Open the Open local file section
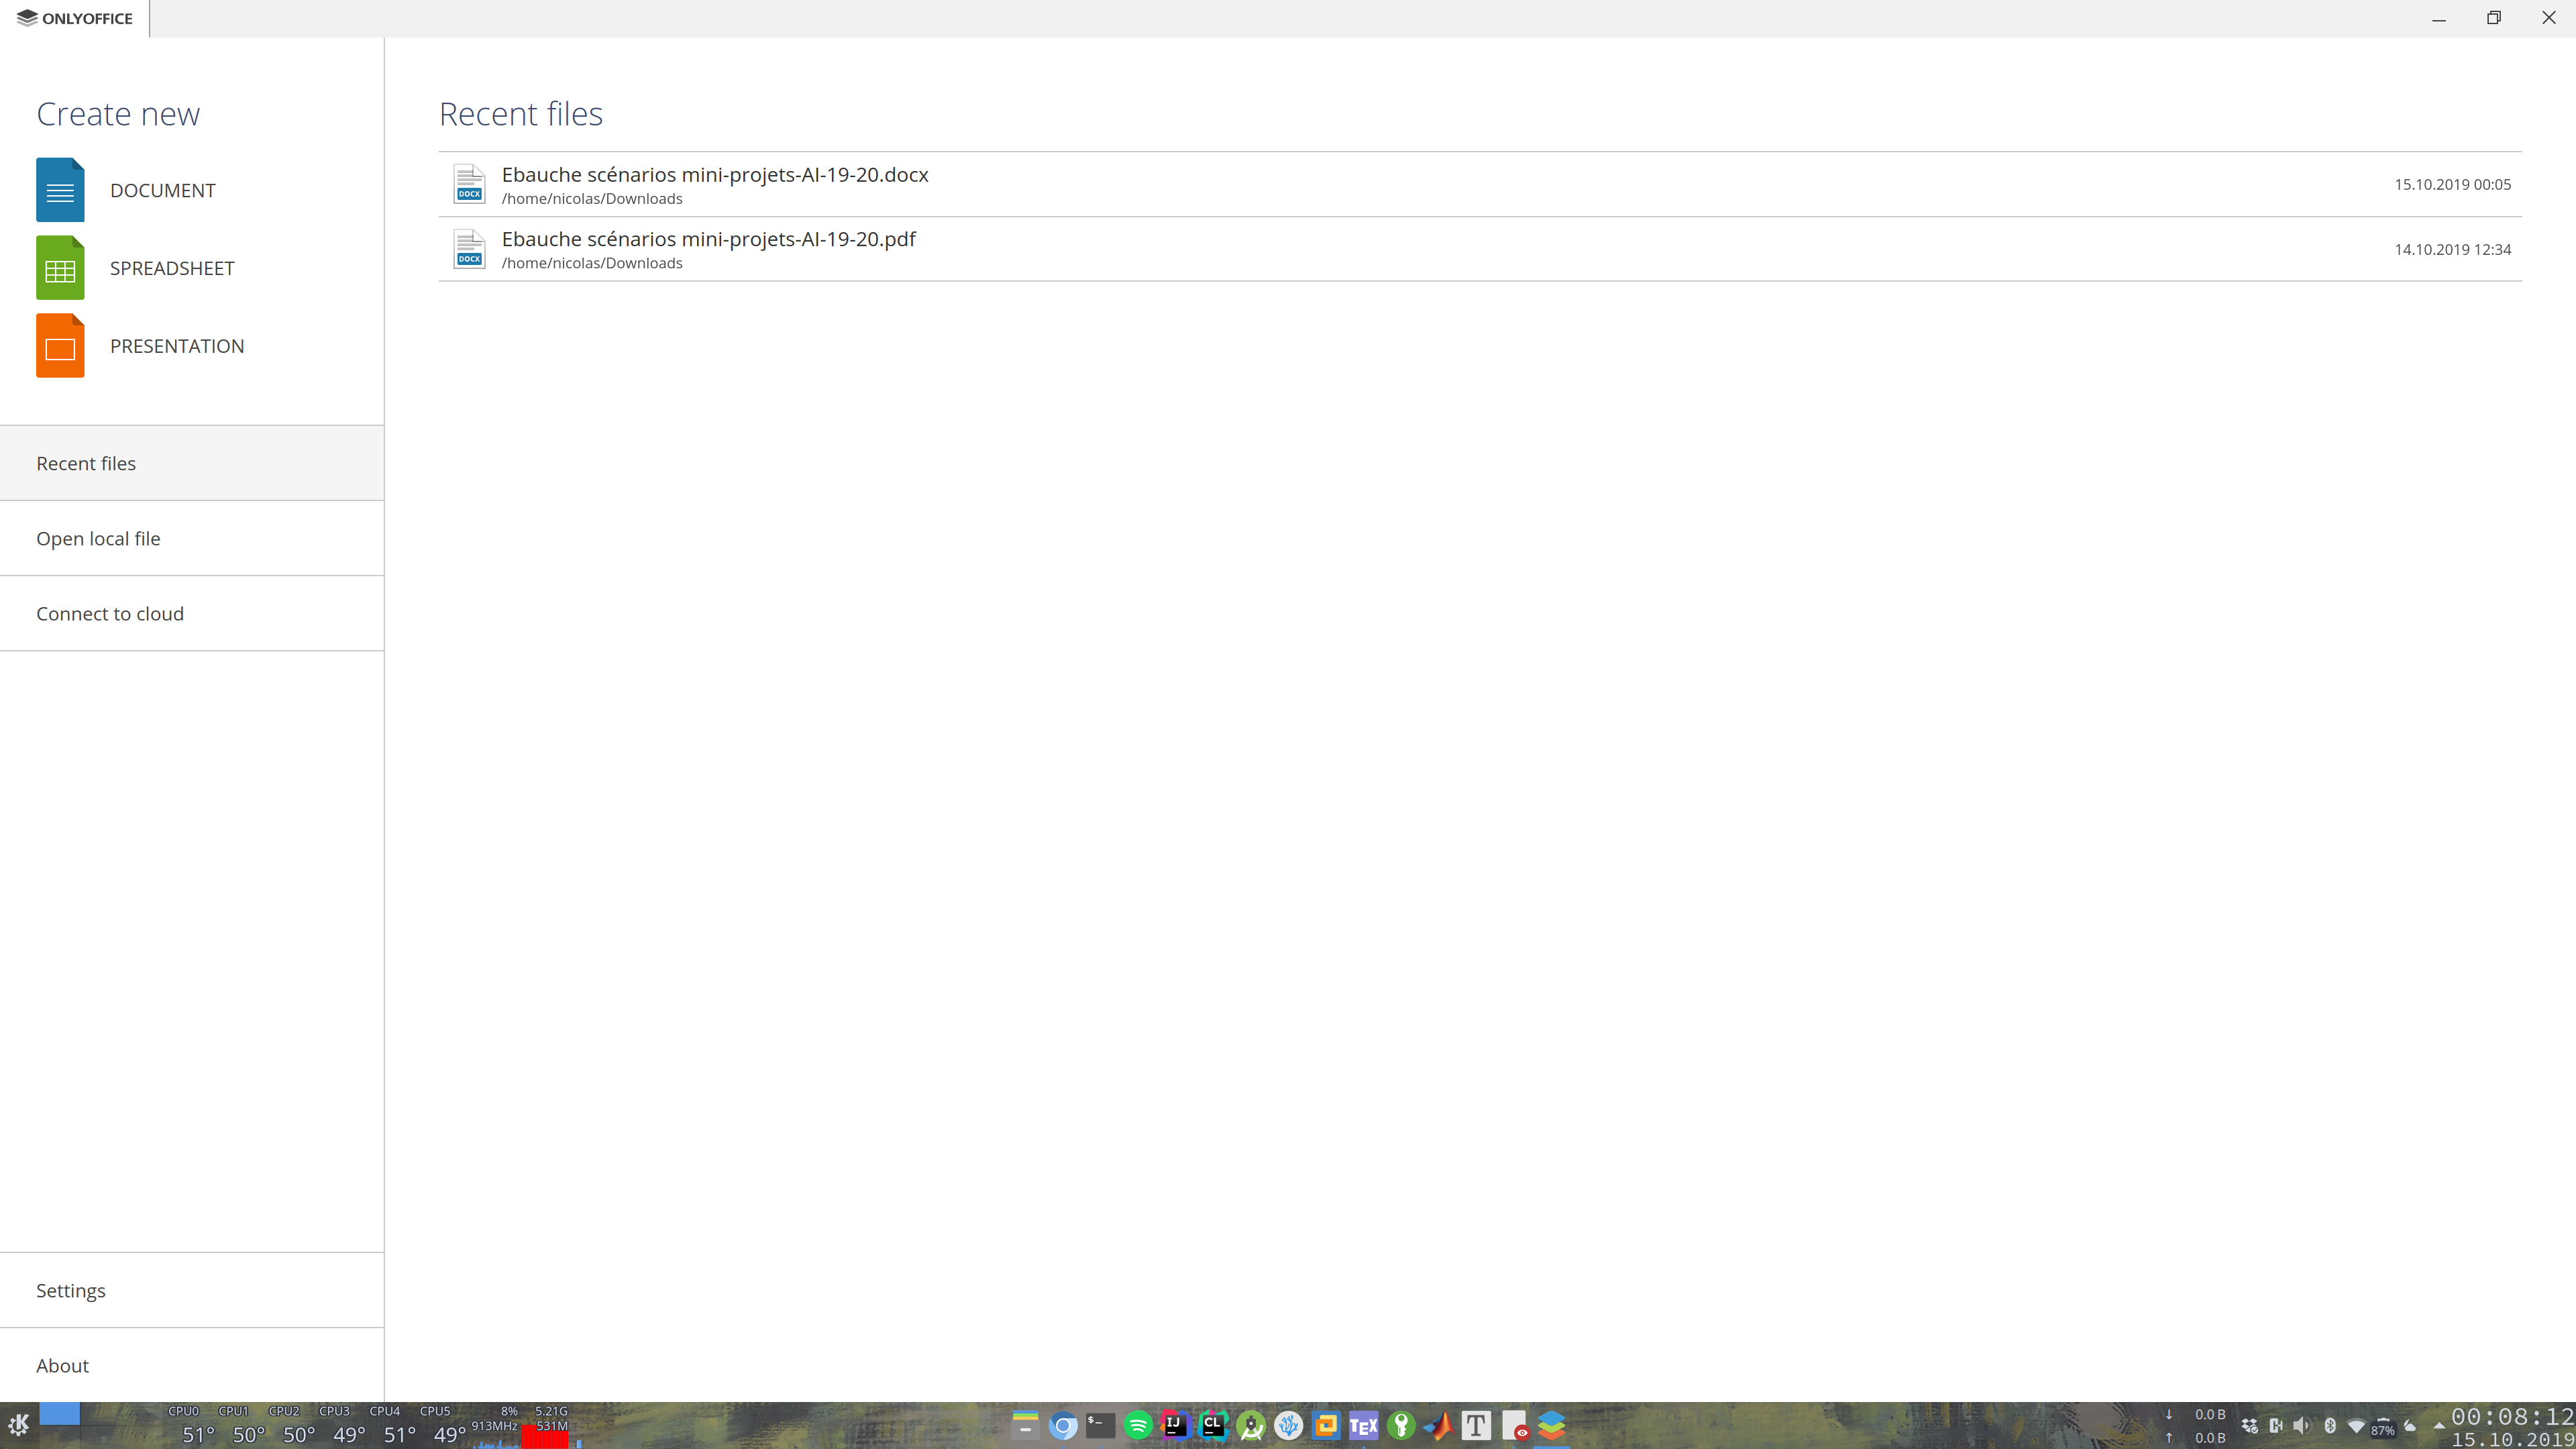 tap(192, 538)
